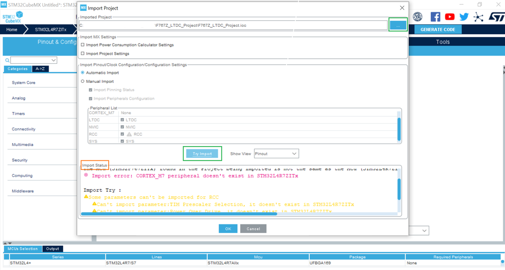Viewport: 505px width, 270px height.
Task: Select Manual Import radio button
Action: click(x=83, y=81)
